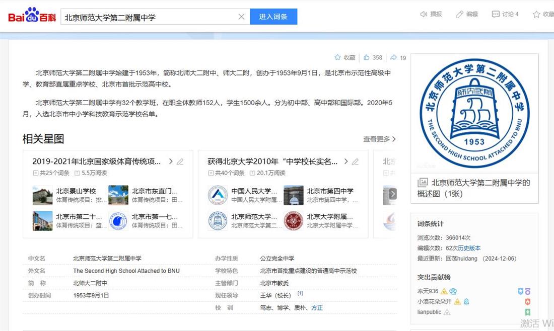Screen dimensions: 554x331
Task: Open the 2019-2021年北京国家级体育传统项 card title
Action: tap(97, 161)
